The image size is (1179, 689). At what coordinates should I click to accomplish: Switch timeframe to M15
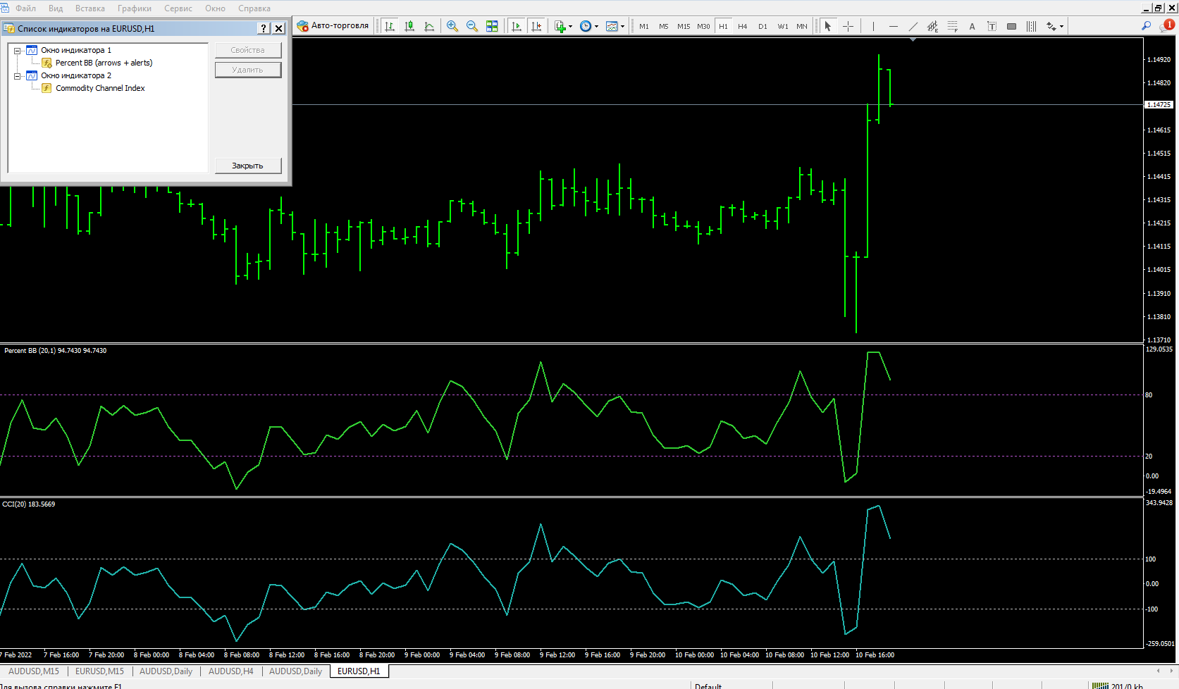(684, 26)
